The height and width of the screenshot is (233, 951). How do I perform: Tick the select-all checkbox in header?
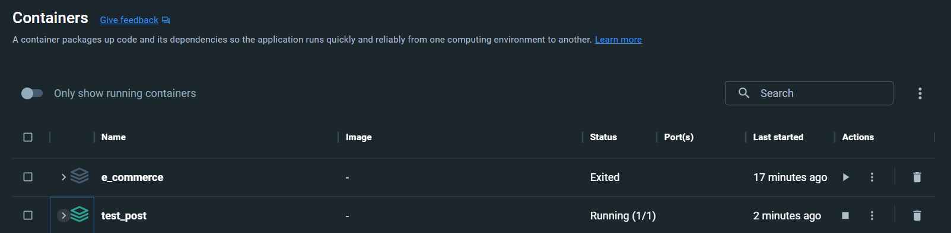tap(28, 137)
